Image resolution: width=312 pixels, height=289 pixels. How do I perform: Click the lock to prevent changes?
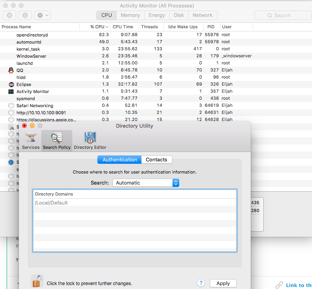point(37,281)
